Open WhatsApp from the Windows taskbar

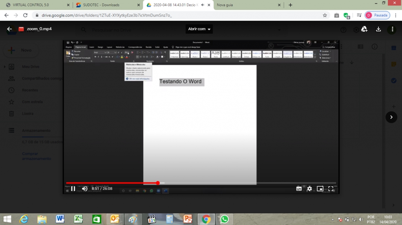click(224, 219)
